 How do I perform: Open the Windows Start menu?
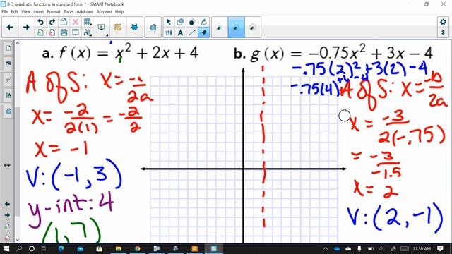click(6, 248)
